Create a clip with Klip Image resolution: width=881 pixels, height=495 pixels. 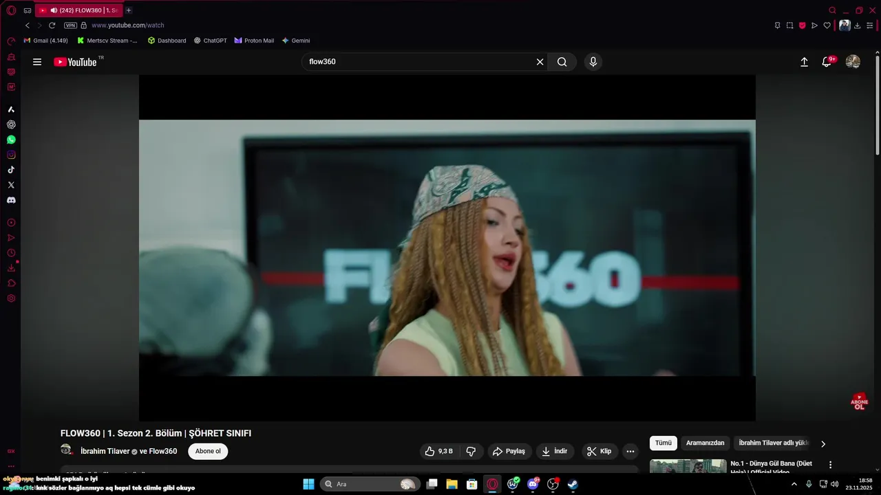pyautogui.click(x=599, y=451)
